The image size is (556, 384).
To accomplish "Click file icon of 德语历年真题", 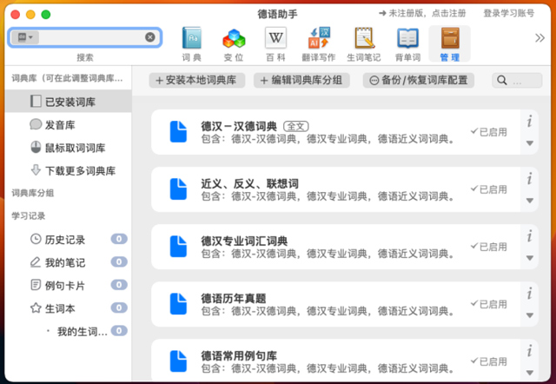I will pyautogui.click(x=178, y=304).
